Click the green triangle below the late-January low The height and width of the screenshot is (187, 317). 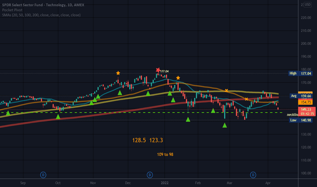click(x=188, y=119)
